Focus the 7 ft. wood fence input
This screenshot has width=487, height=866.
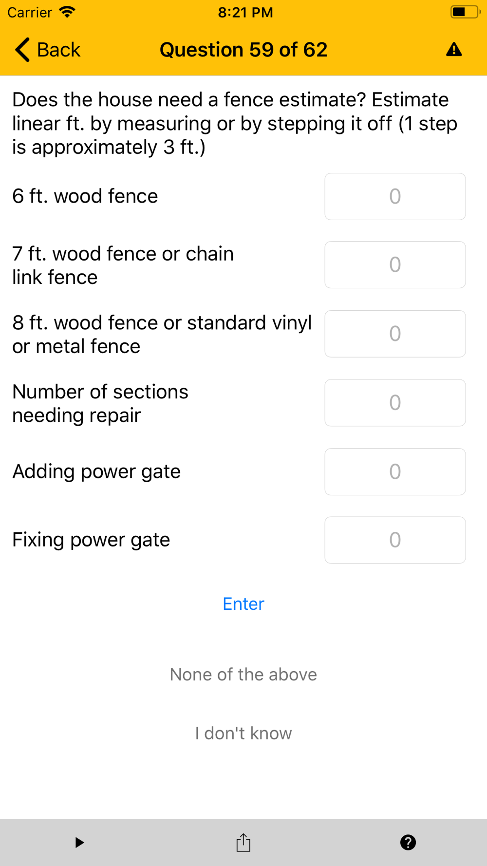point(395,264)
